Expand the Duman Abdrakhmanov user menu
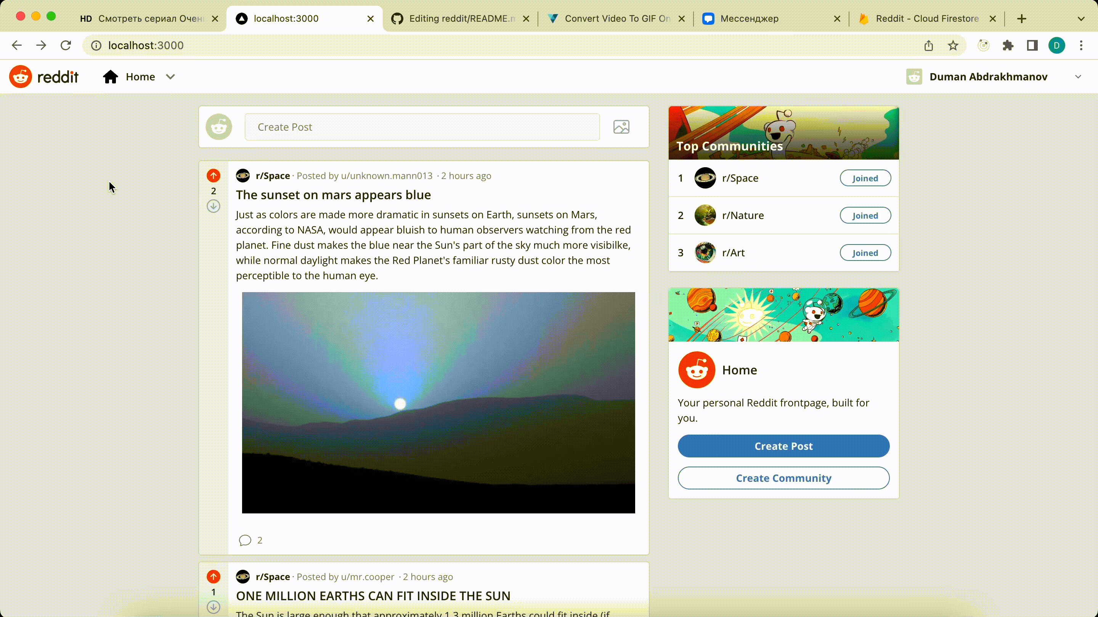 pos(994,77)
